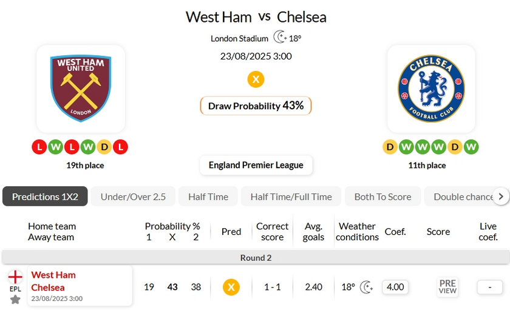This screenshot has height=310, width=510.
Task: Click the moon weather icon in match row
Action: click(366, 287)
